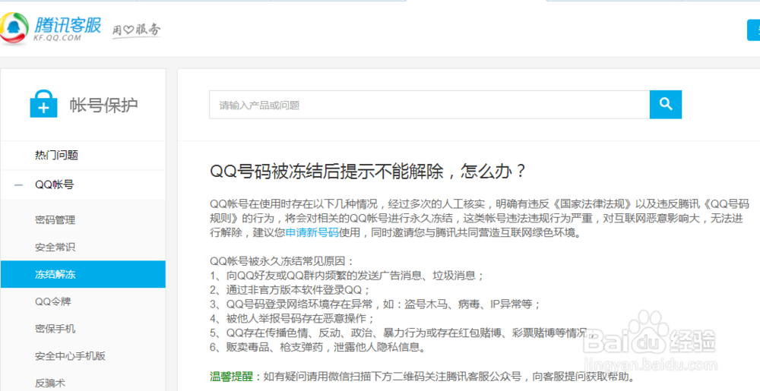Collapse the QQ帐号 section minus sign
The width and height of the screenshot is (760, 391).
[x=19, y=184]
